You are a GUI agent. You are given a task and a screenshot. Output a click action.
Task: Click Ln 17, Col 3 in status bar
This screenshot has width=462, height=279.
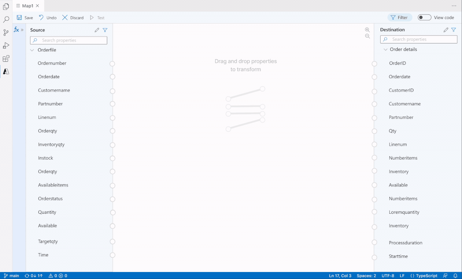(340, 276)
